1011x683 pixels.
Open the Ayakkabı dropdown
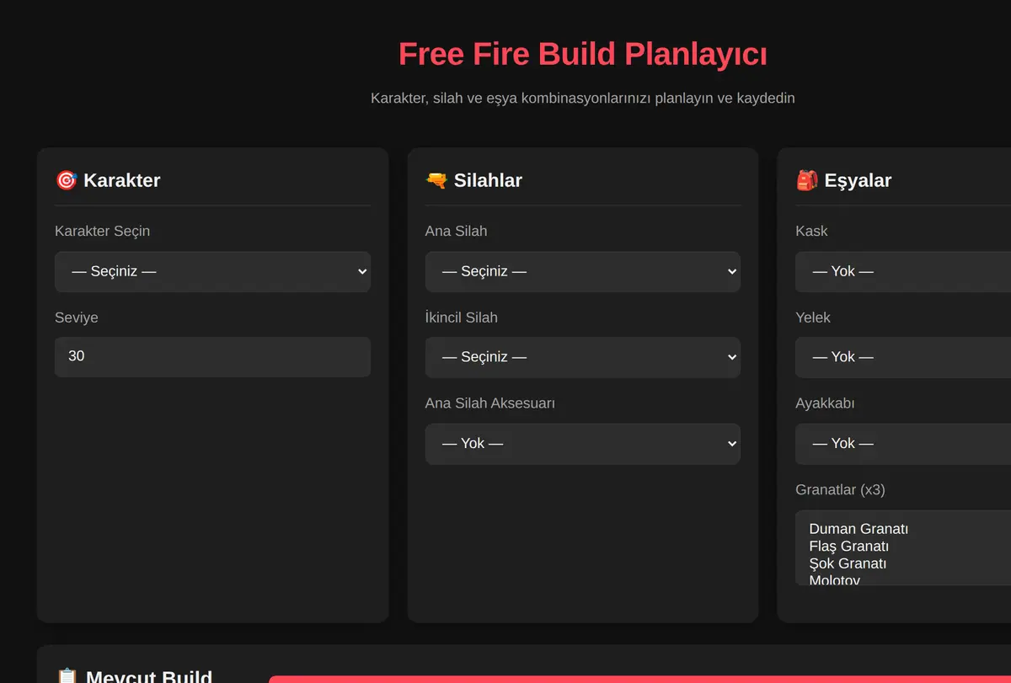coord(903,443)
